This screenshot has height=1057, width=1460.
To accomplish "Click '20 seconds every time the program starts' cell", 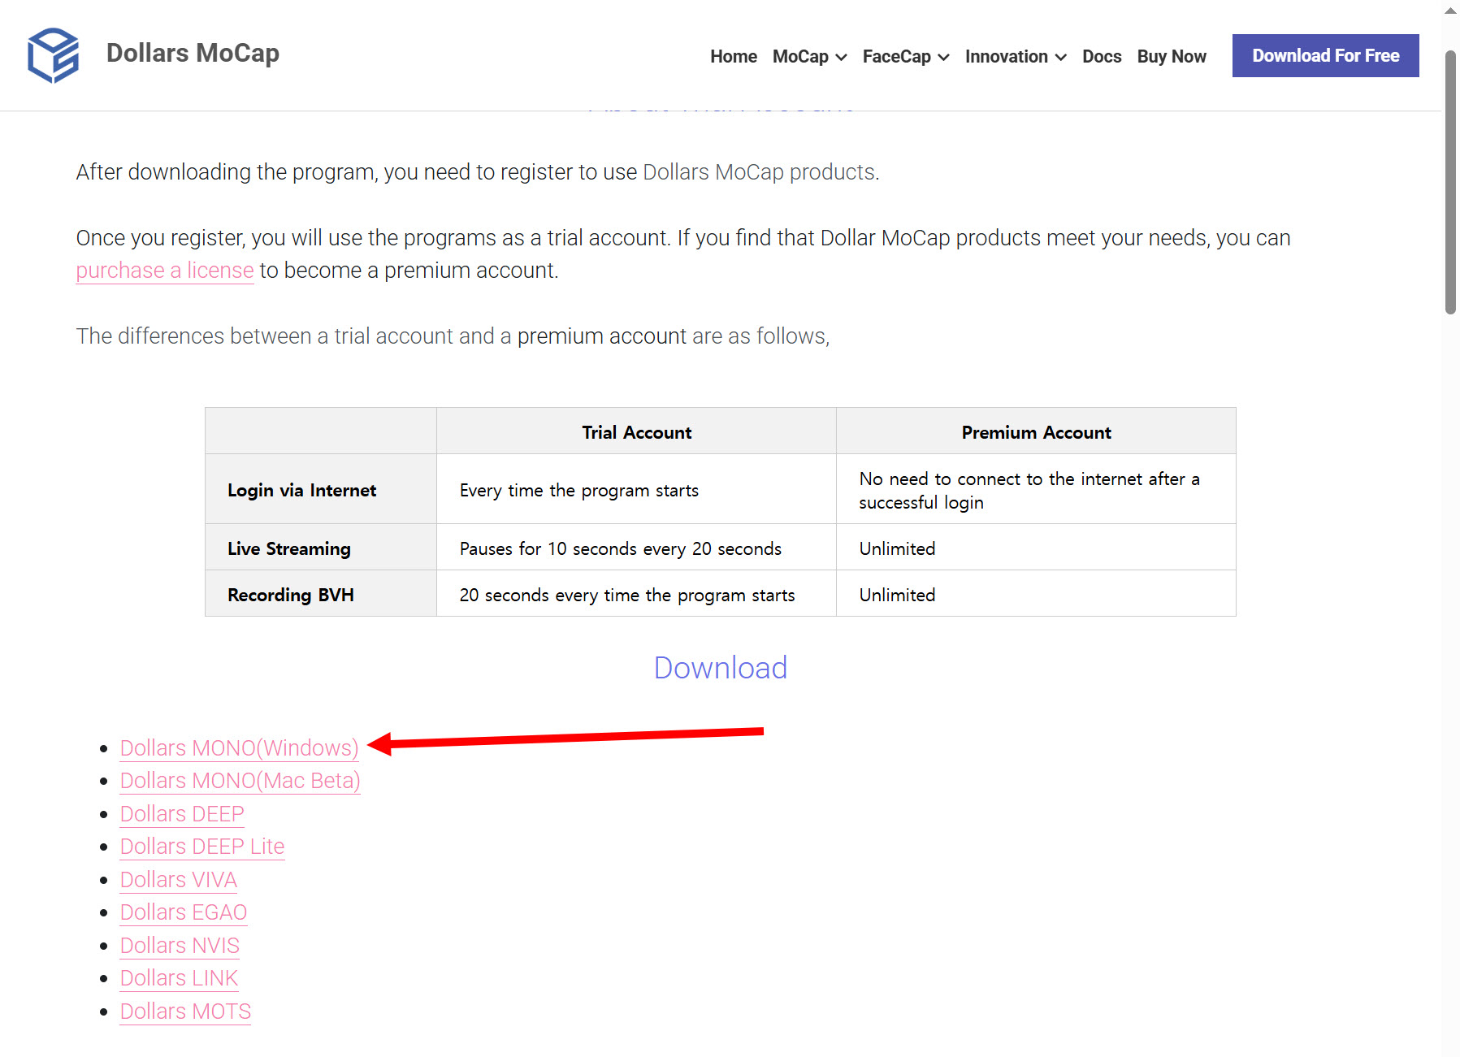I will [636, 594].
